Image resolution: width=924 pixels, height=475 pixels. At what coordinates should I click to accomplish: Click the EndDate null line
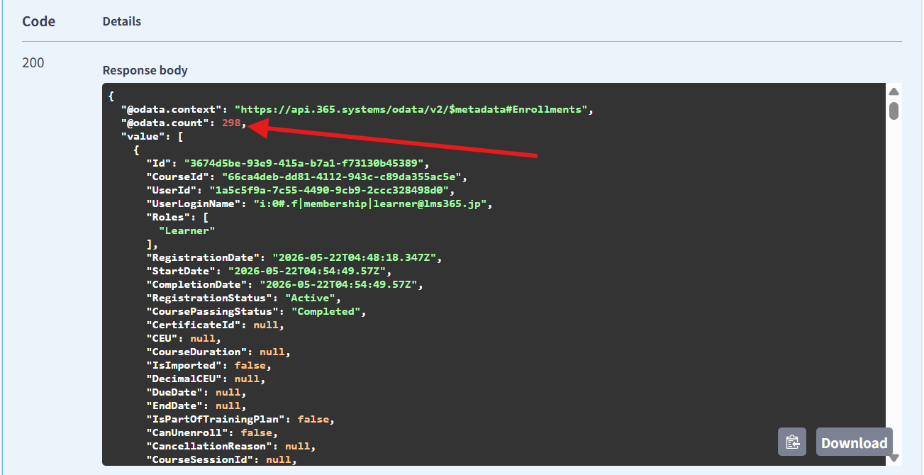(x=196, y=406)
